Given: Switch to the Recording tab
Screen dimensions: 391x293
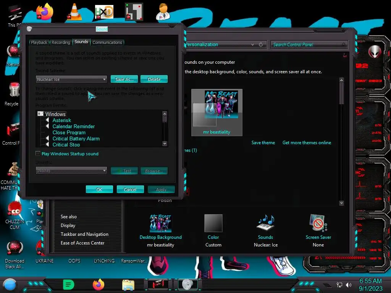Looking at the screenshot, I should [x=61, y=42].
